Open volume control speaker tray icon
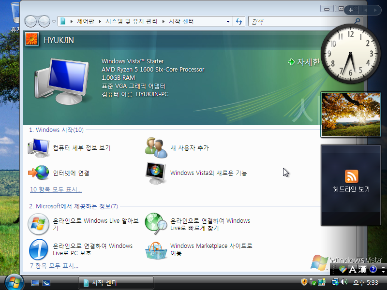 (343, 282)
